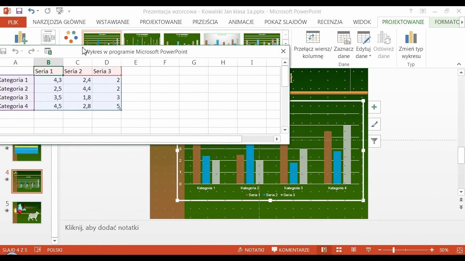Click Undo in PowerPoint quick access toolbar
The width and height of the screenshot is (465, 261).
32,11
